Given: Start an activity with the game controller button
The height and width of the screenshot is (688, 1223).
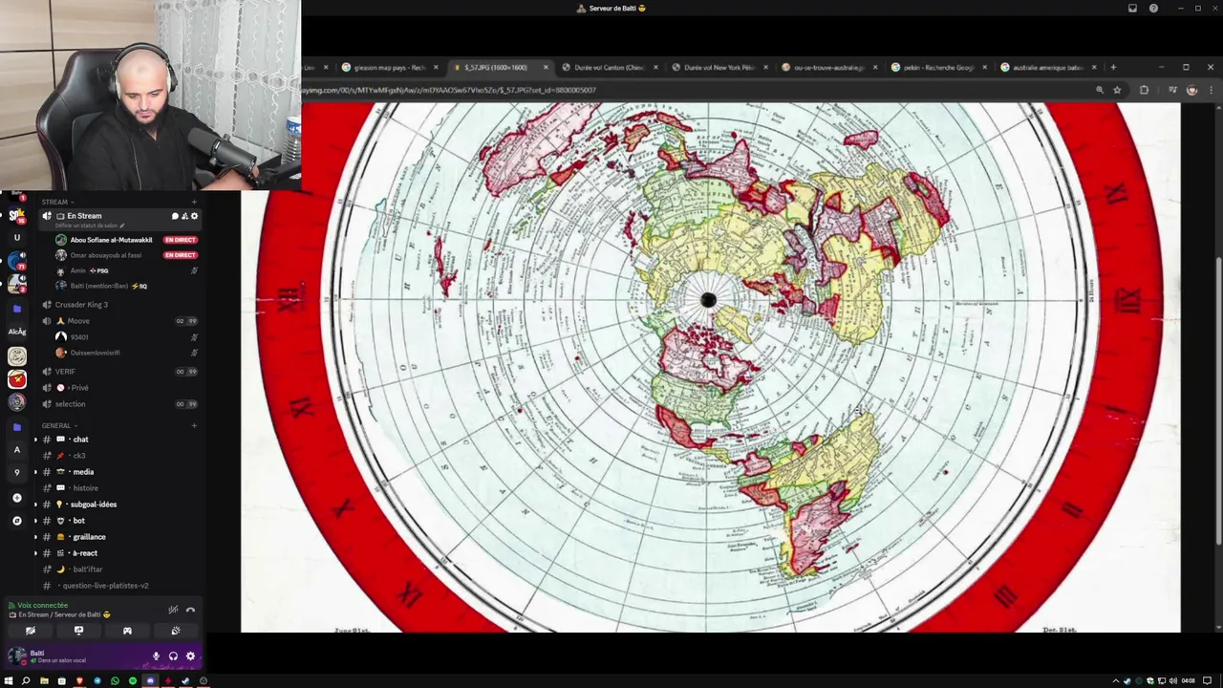Looking at the screenshot, I should click(x=127, y=631).
